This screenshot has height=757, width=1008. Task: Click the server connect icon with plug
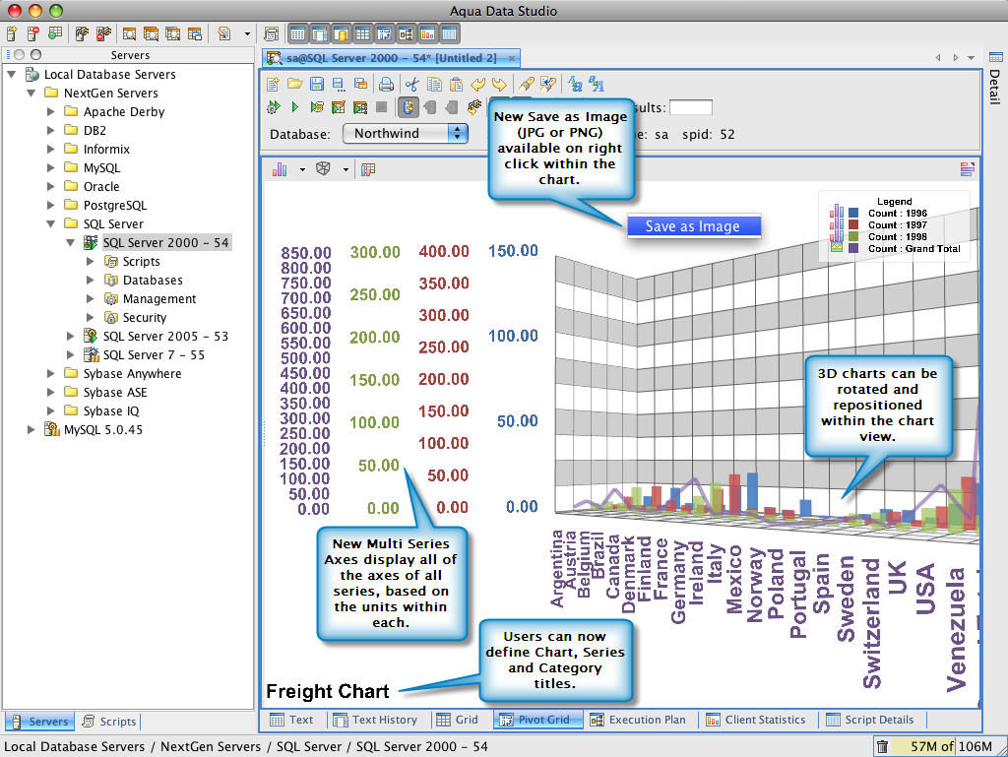click(x=82, y=33)
